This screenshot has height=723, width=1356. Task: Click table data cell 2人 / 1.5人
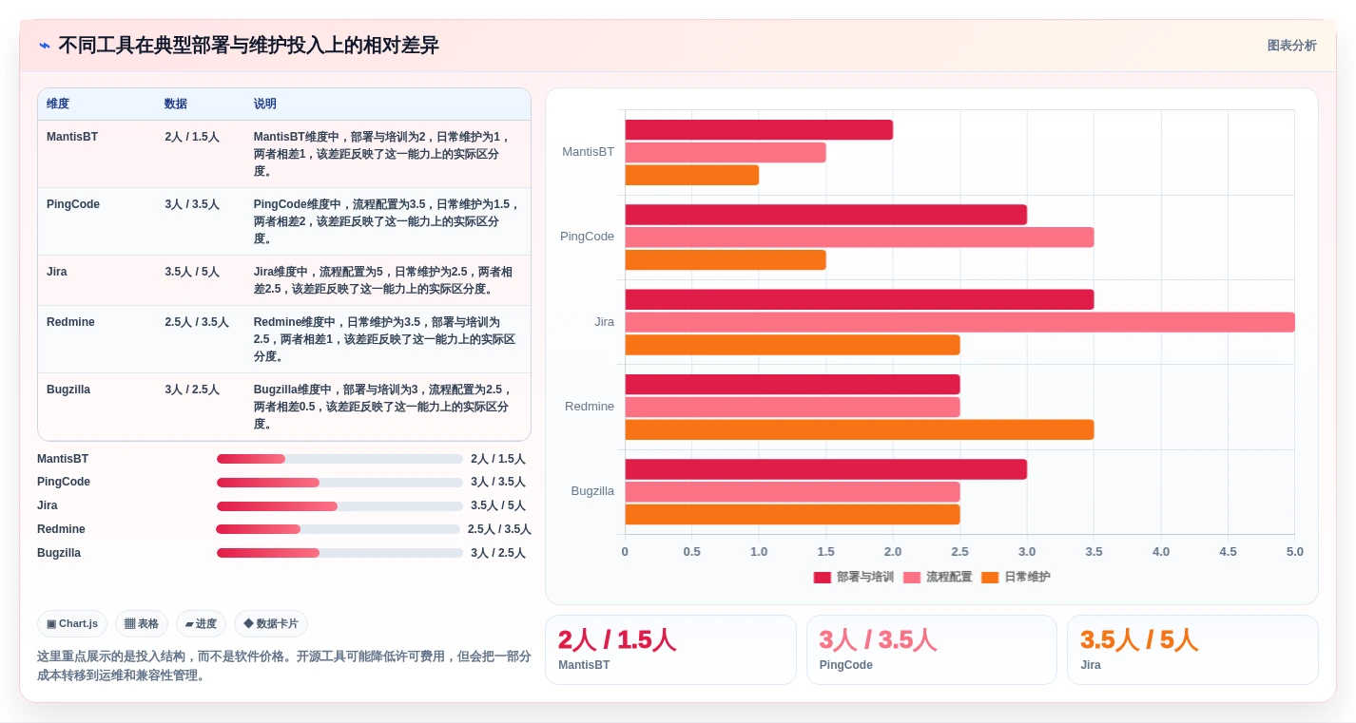[x=192, y=137]
